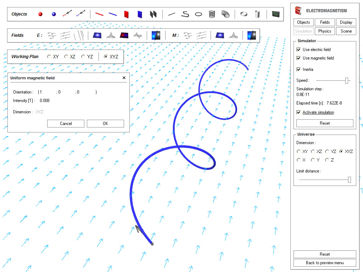363x272 pixels.
Task: Enable the Use electric field option
Action: coord(299,50)
